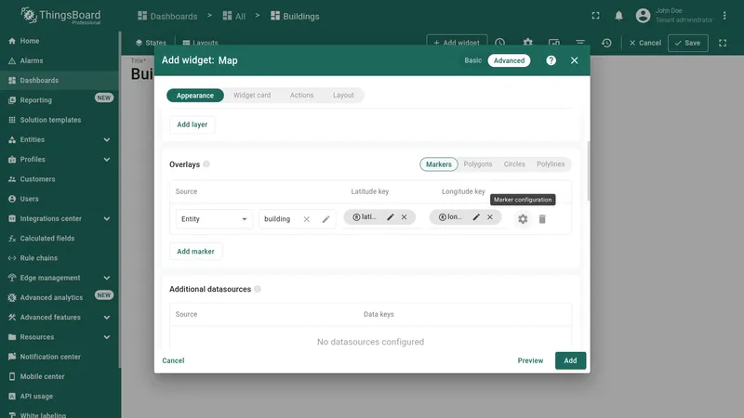The image size is (744, 418).
Task: Select Advanced mode toggle
Action: tap(509, 60)
